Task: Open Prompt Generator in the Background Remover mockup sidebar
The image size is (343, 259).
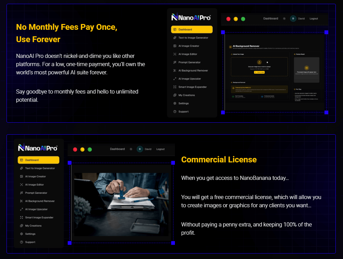Action: point(189,62)
